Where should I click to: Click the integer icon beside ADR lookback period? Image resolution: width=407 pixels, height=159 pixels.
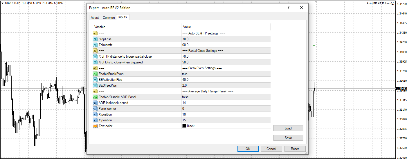[x=95, y=103]
